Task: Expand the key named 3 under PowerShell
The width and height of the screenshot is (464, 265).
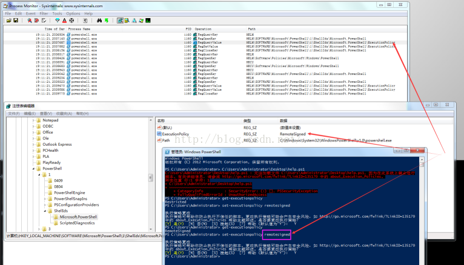Action: 39,229
